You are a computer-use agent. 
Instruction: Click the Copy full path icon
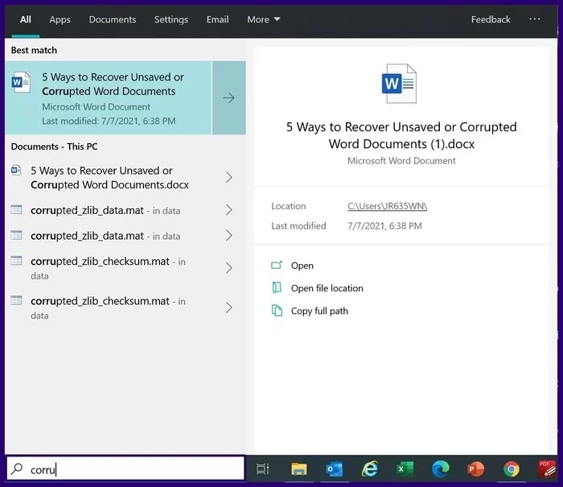[277, 311]
